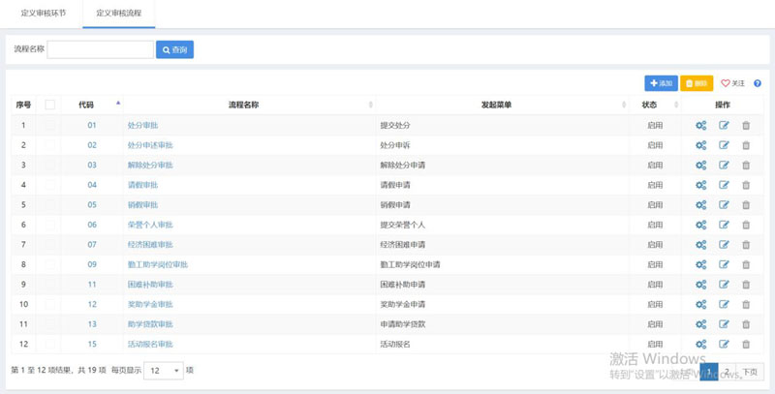Open configure gears icon for 困难补助审批 row
775x394 pixels.
click(x=700, y=285)
